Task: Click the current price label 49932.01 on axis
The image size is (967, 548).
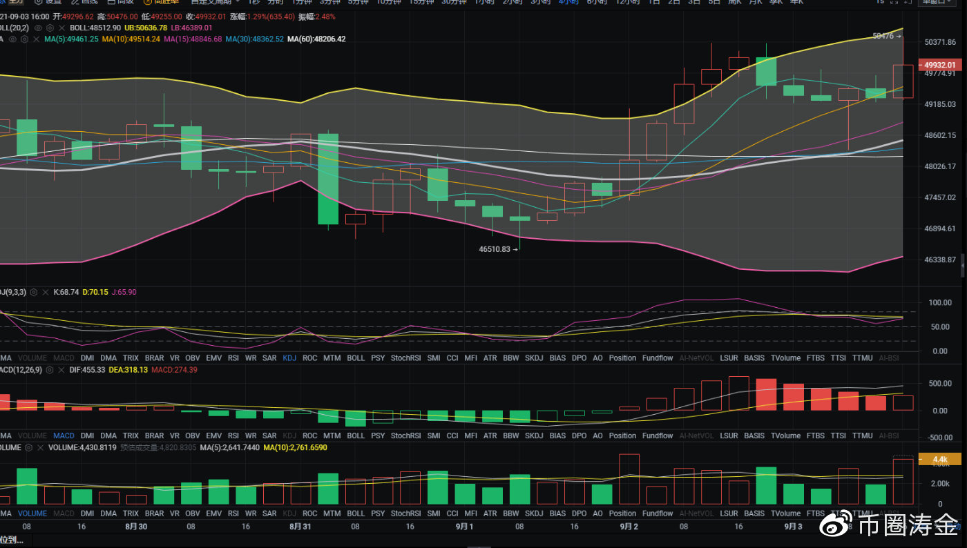Action: point(938,66)
